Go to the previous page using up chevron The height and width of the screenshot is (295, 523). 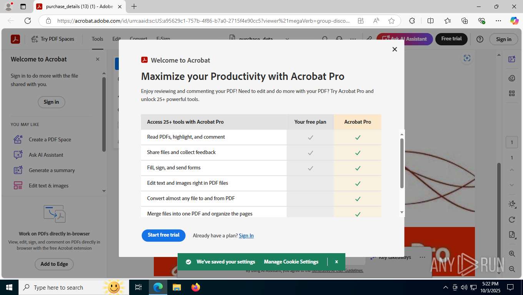pos(511,170)
